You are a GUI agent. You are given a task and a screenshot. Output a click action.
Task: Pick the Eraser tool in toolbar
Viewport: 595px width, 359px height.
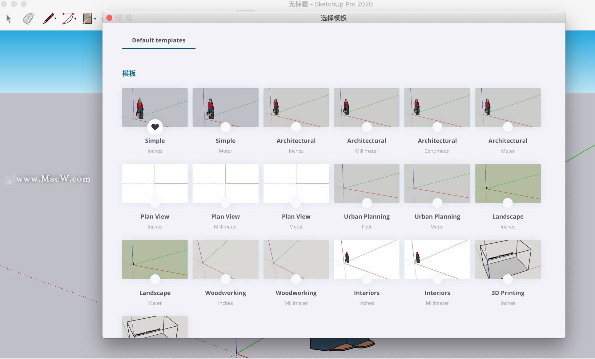tap(28, 18)
